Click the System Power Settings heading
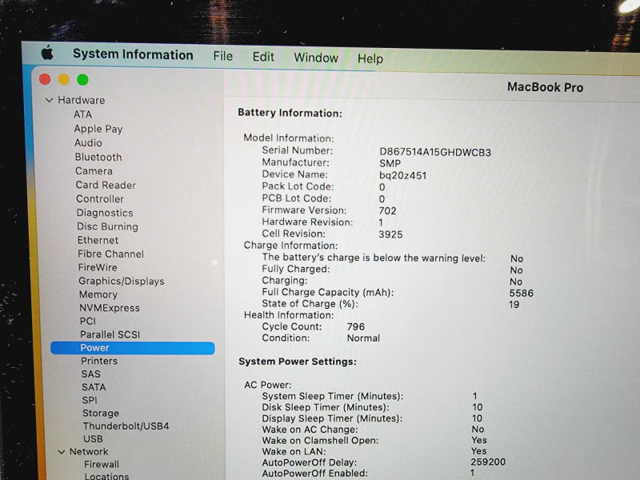This screenshot has width=640, height=480. (298, 362)
